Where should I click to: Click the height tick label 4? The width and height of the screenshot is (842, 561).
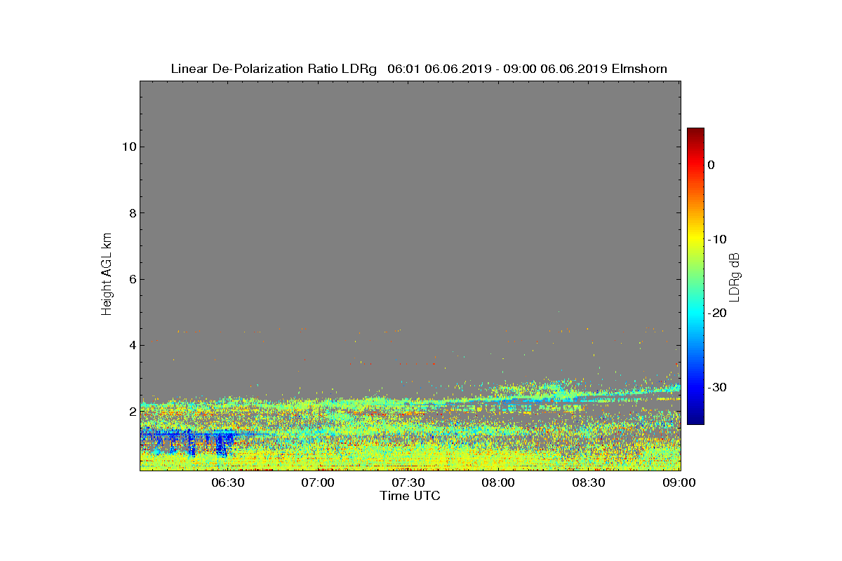tap(131, 345)
